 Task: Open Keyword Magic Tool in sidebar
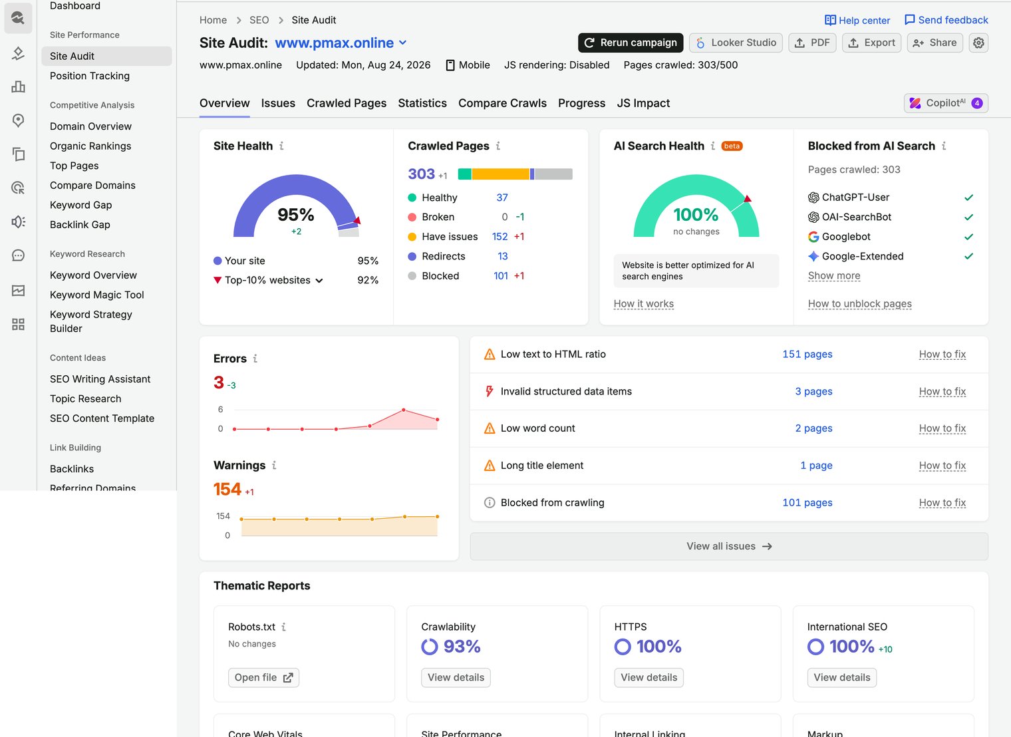(97, 295)
